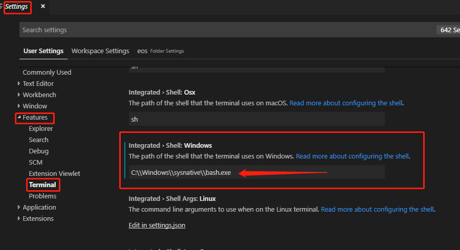Open Search settings under Features
Viewport: 460px width, 250px height.
(x=38, y=140)
